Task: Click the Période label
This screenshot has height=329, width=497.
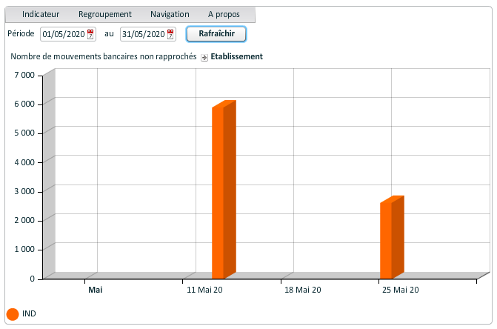Action: (x=21, y=33)
